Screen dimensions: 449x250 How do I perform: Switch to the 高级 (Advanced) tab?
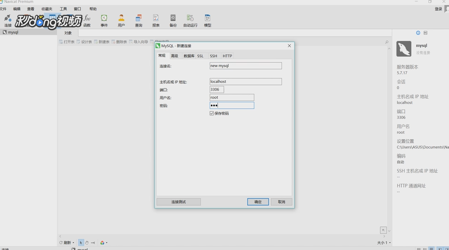tap(175, 56)
